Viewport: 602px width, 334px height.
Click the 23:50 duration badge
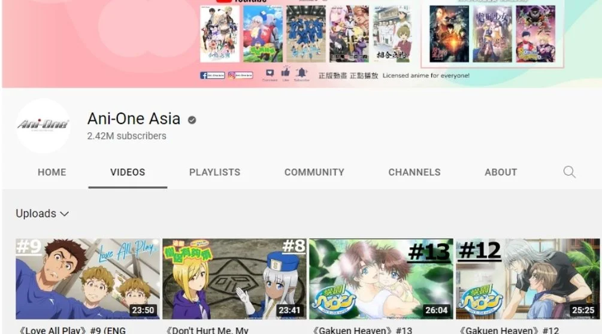pos(143,310)
